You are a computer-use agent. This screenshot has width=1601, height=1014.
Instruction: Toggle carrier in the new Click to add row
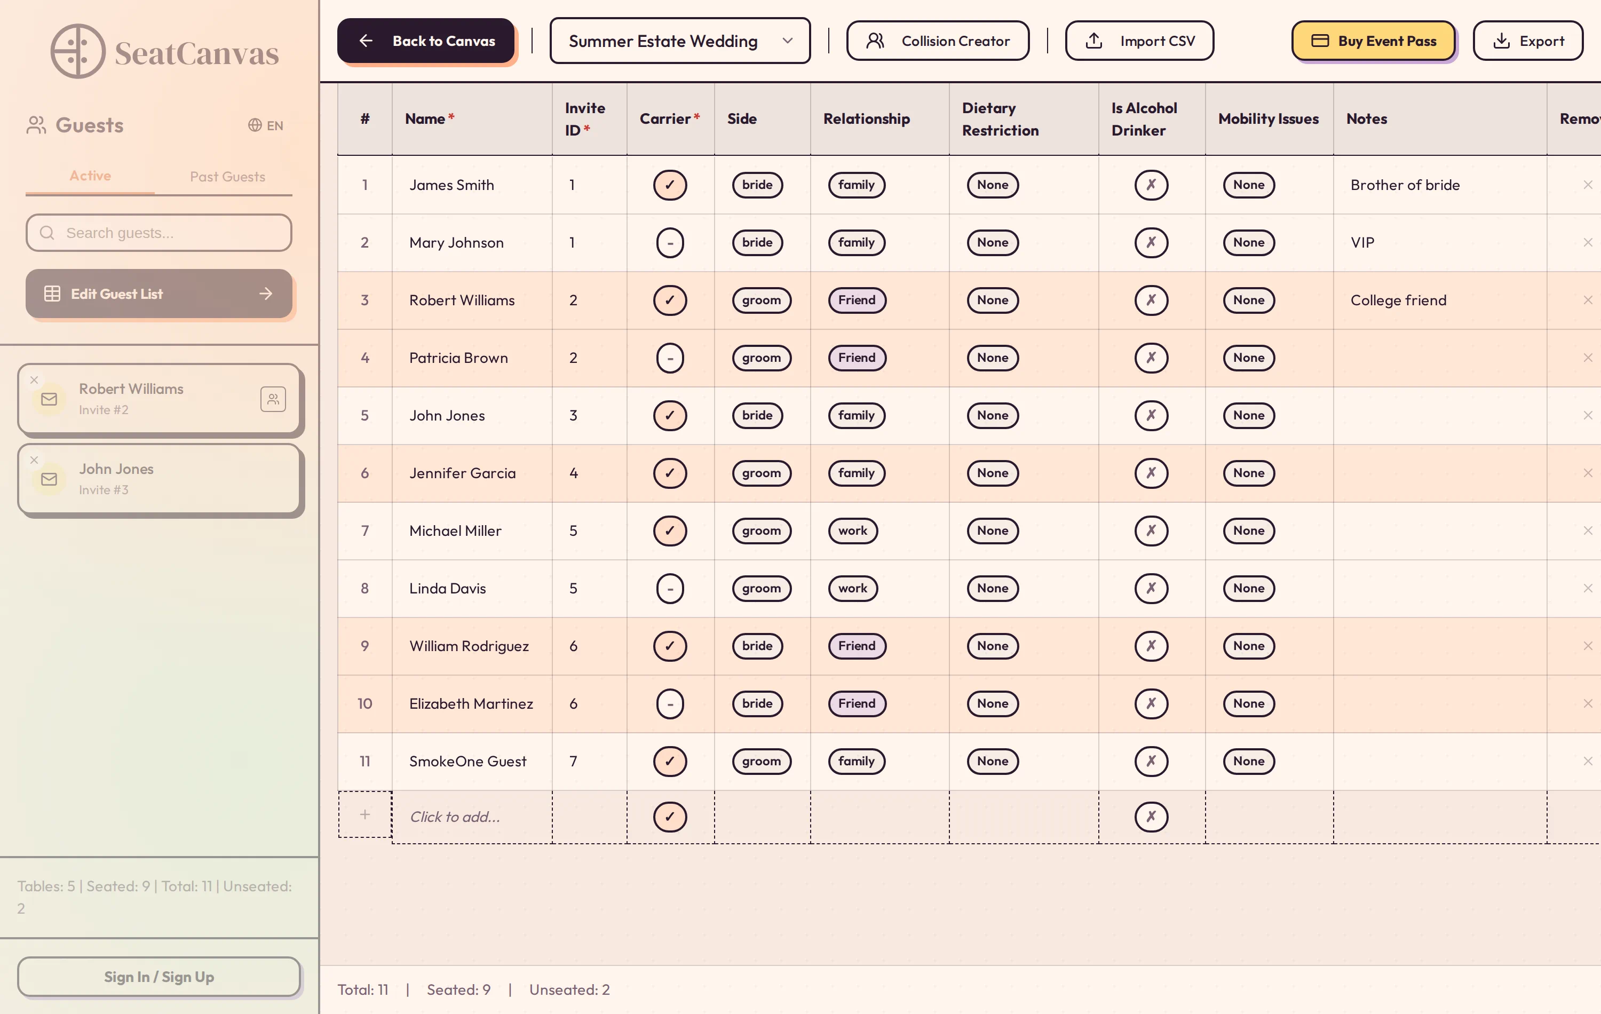click(x=670, y=817)
